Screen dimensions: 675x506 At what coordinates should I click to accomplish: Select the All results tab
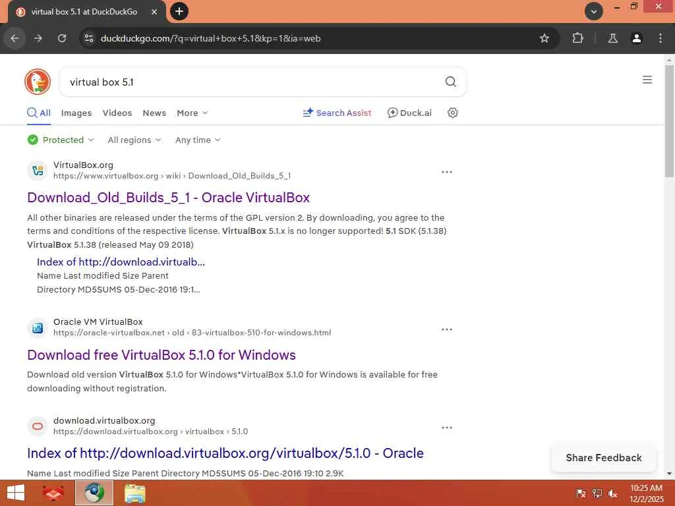click(39, 113)
